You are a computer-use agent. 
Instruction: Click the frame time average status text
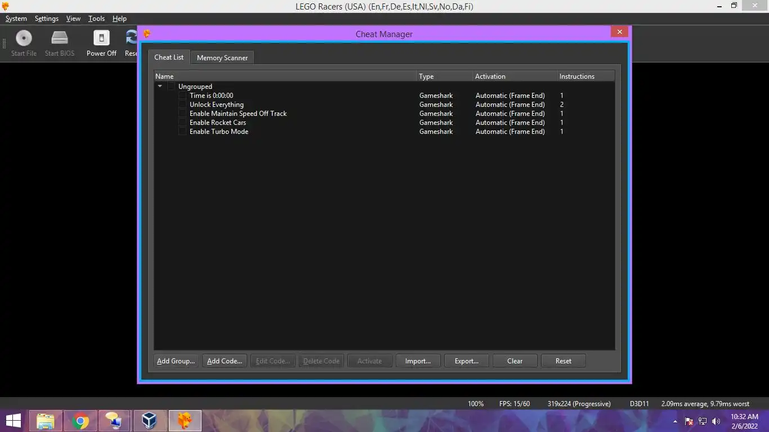point(705,404)
